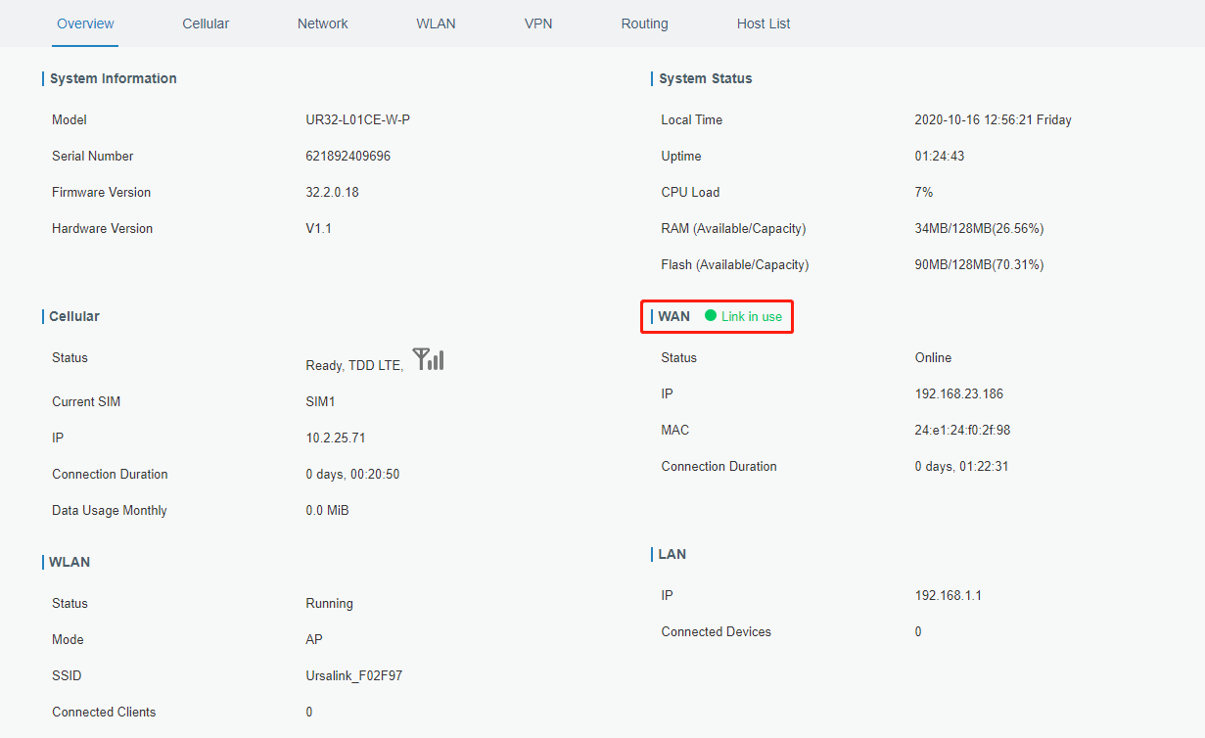This screenshot has height=738, width=1205.
Task: Click the System Information section heading
Action: pyautogui.click(x=114, y=78)
